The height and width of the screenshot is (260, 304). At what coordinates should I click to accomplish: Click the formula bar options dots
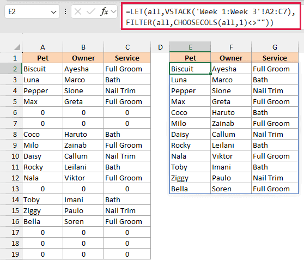pyautogui.click(x=65, y=11)
